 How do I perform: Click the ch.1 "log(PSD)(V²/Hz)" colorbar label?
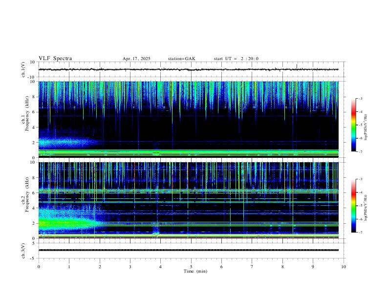point(366,127)
